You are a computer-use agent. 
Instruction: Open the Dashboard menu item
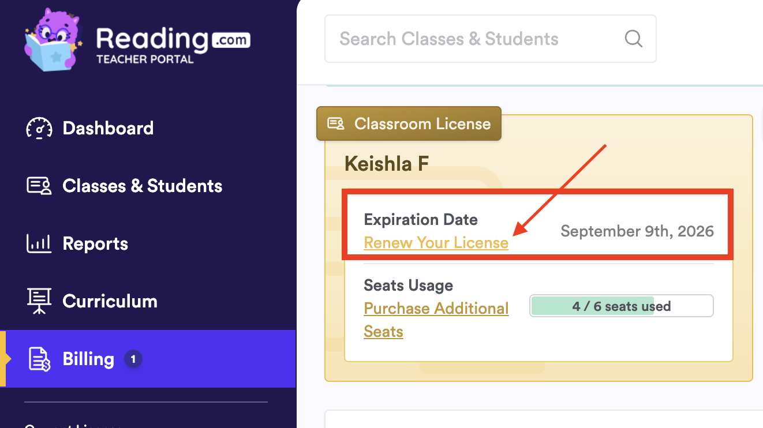coord(108,128)
